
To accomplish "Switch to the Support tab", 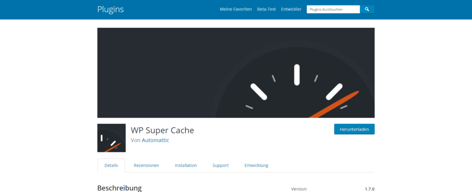I will coord(220,166).
